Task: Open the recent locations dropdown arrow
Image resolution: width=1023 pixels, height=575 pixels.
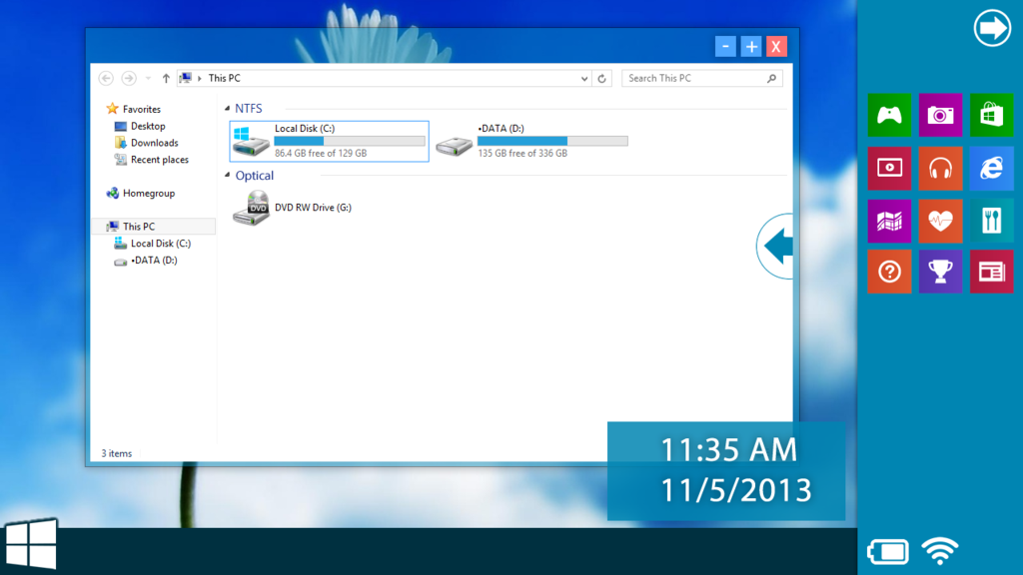Action: [x=148, y=78]
